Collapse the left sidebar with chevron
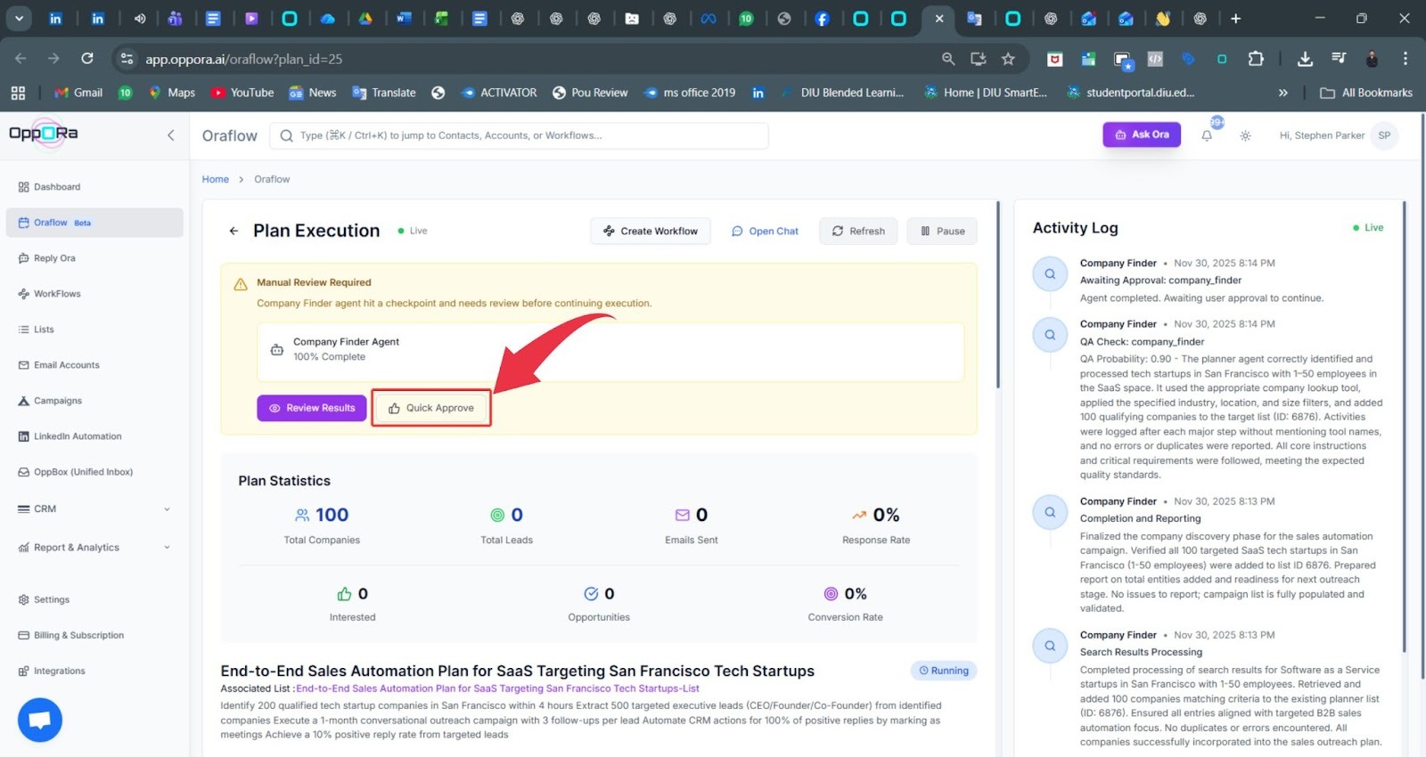Screen dimensions: 1426x757 click(171, 135)
